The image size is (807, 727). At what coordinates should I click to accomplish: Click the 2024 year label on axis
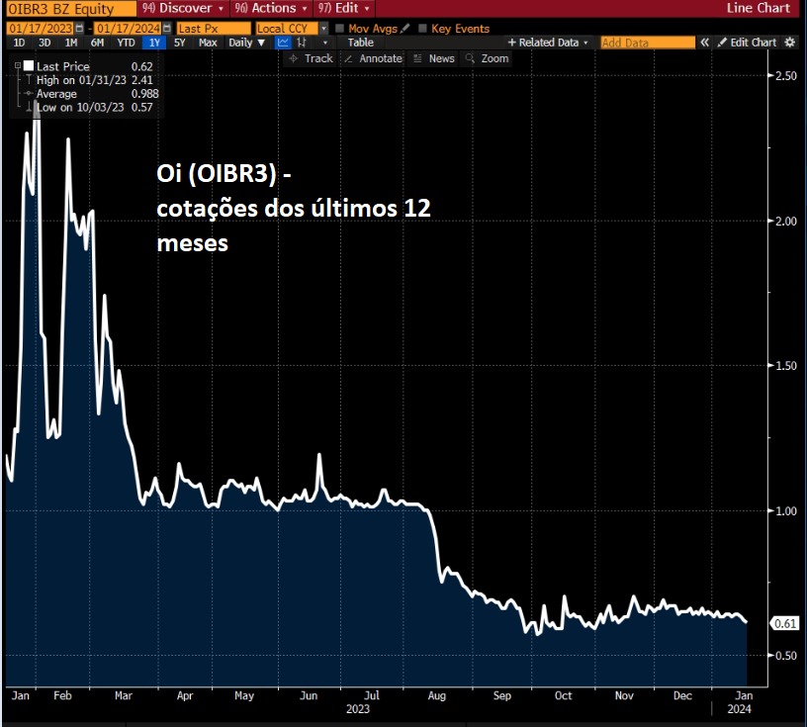click(739, 709)
